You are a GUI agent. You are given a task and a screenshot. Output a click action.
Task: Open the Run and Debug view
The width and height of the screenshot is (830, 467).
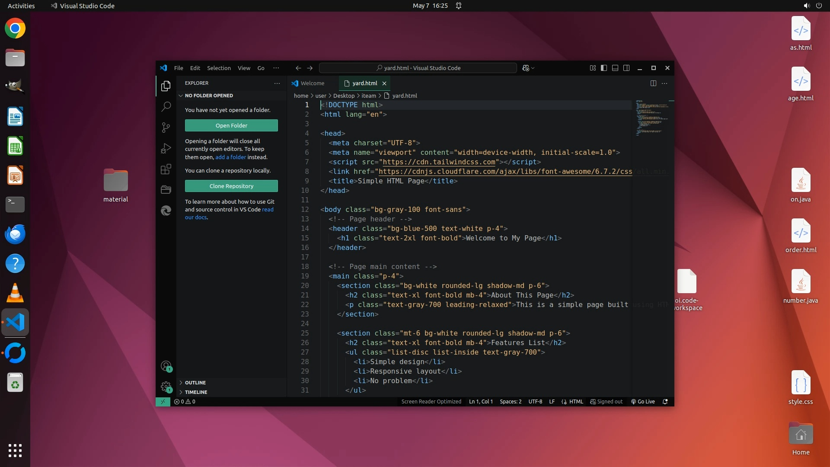click(x=166, y=148)
